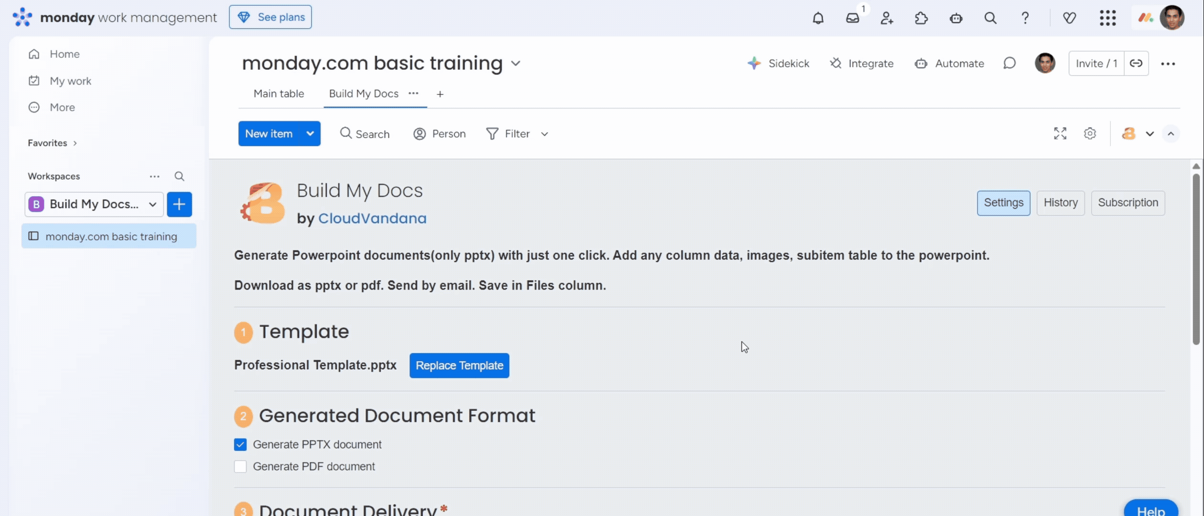
Task: Open the CloudVandana link
Action: (x=372, y=218)
